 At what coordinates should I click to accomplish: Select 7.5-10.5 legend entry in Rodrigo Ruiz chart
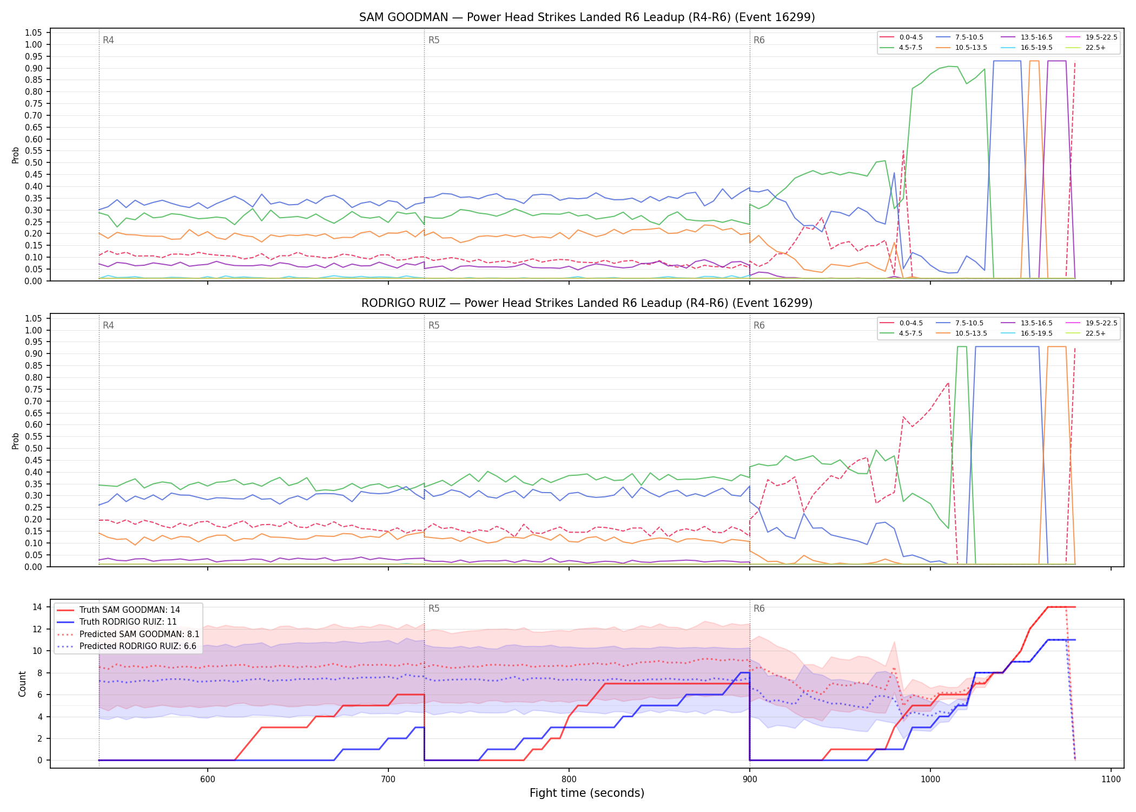[960, 323]
